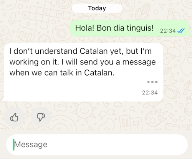
Task: Click the sun doodle on chat wallpaper
Action: click(x=84, y=111)
